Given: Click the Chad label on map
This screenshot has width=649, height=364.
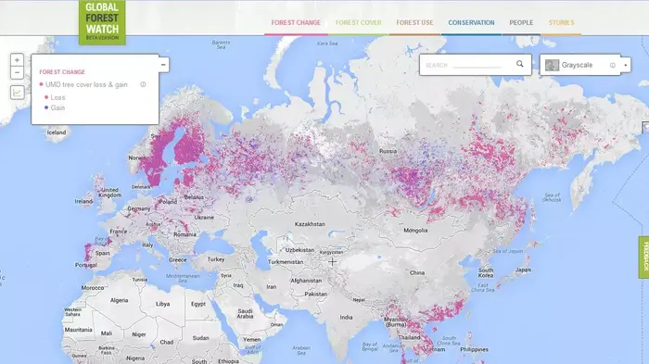Looking at the screenshot, I should pos(166,342).
